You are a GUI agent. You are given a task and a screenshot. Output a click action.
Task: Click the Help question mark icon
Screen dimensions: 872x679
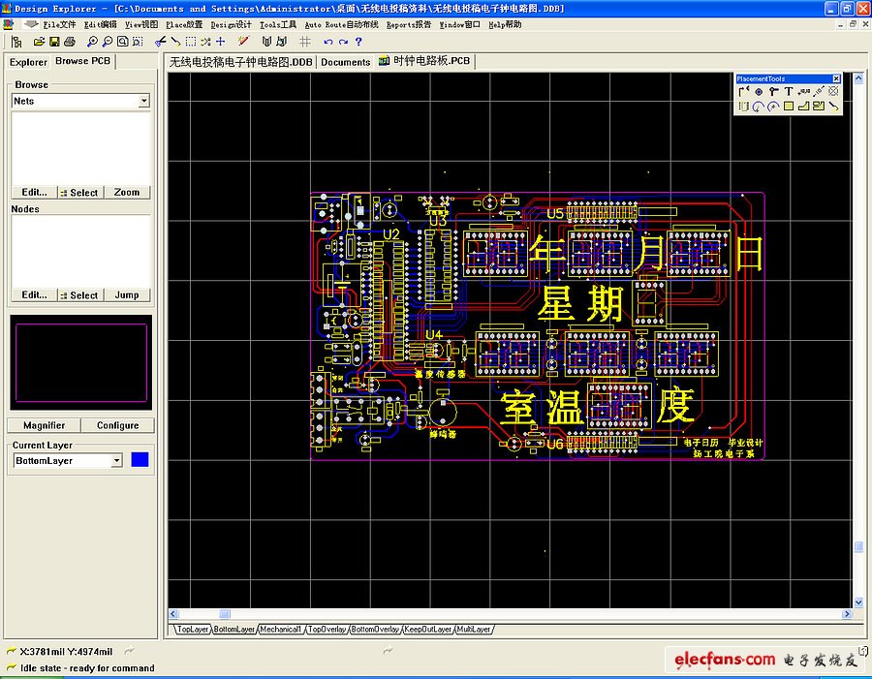(358, 42)
